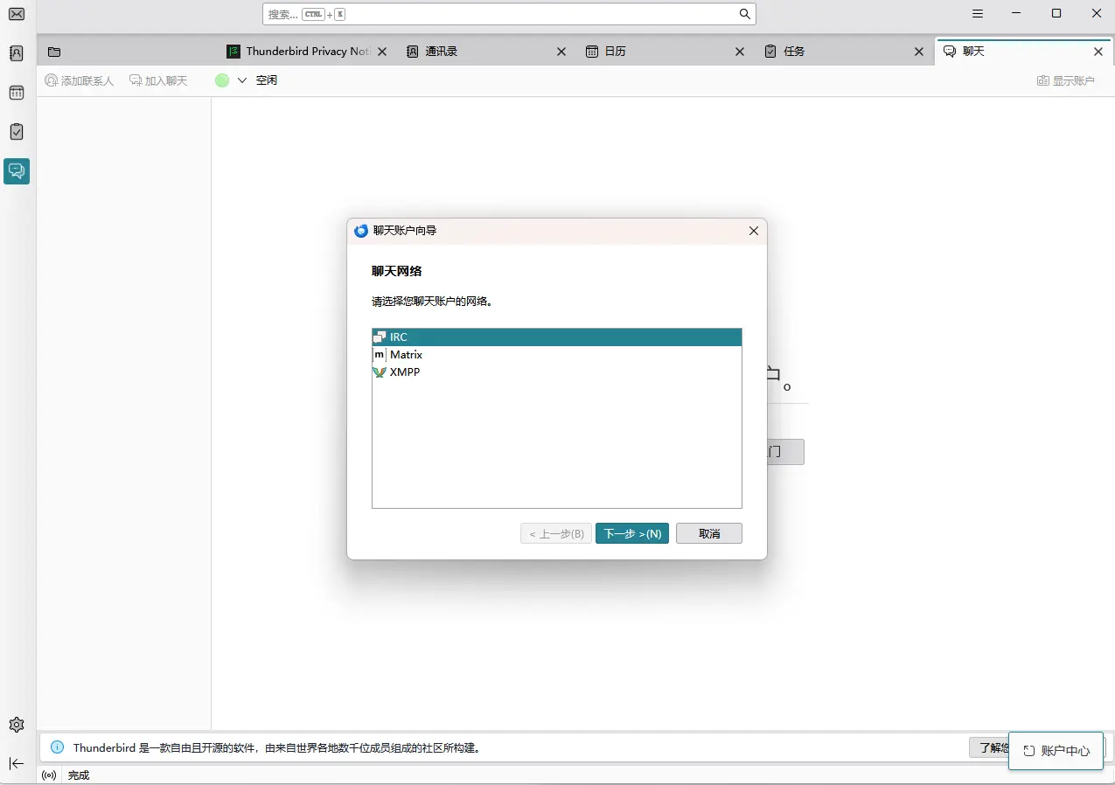Select XMPP in the network list
This screenshot has width=1115, height=785.
click(557, 372)
